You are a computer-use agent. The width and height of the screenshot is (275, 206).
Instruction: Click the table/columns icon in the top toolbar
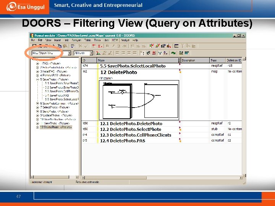[x=176, y=46]
